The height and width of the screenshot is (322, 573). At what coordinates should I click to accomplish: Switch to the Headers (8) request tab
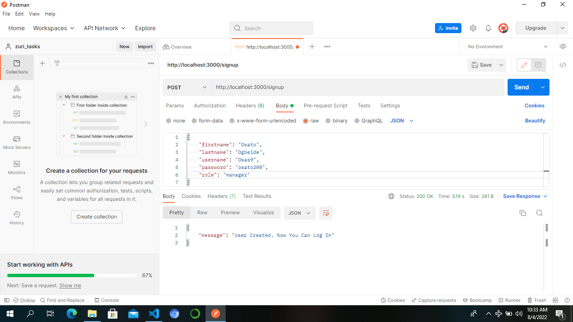tap(250, 106)
